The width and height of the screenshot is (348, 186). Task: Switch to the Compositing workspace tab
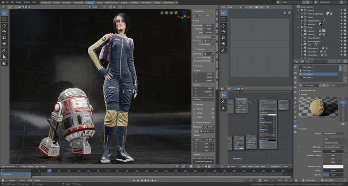(78, 3)
